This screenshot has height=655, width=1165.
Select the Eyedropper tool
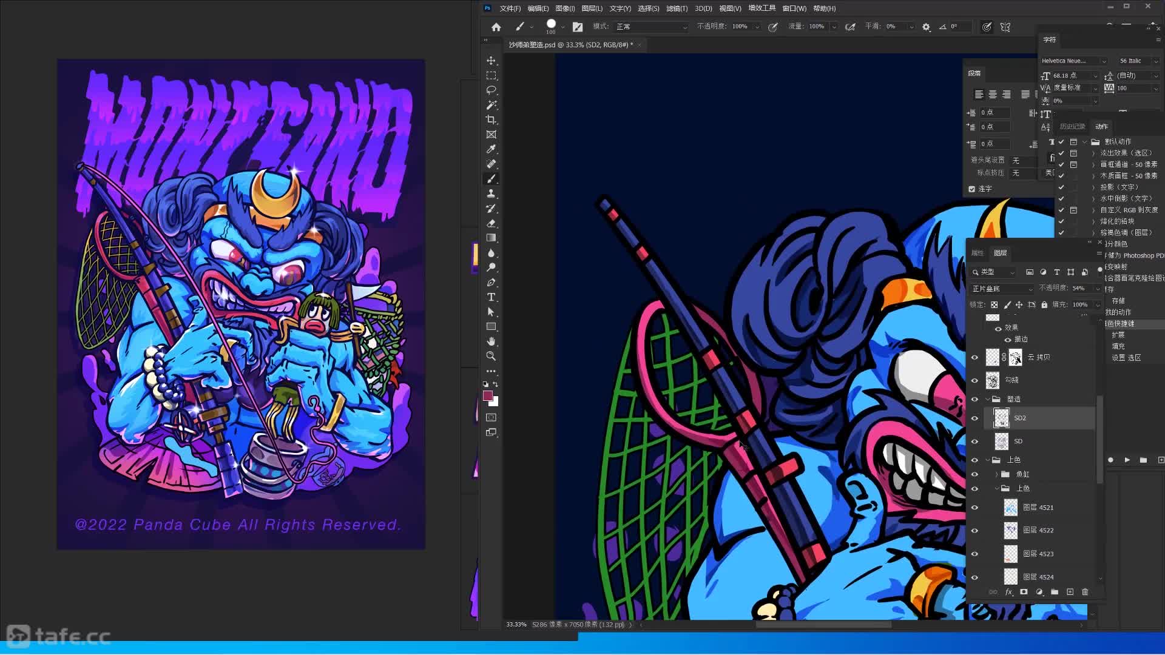point(491,149)
